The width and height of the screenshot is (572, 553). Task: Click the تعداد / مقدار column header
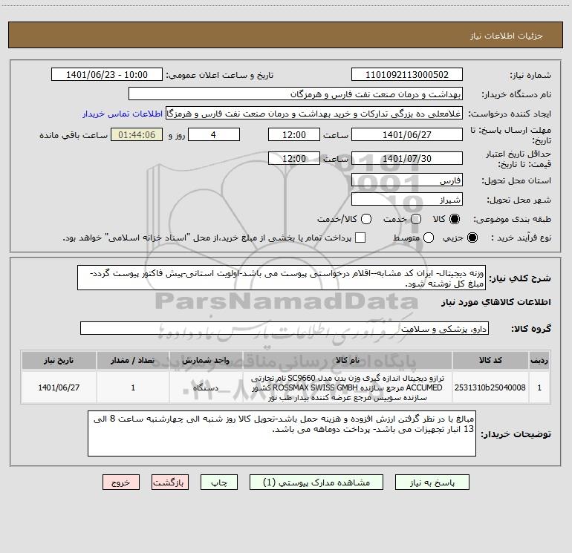coord(133,361)
